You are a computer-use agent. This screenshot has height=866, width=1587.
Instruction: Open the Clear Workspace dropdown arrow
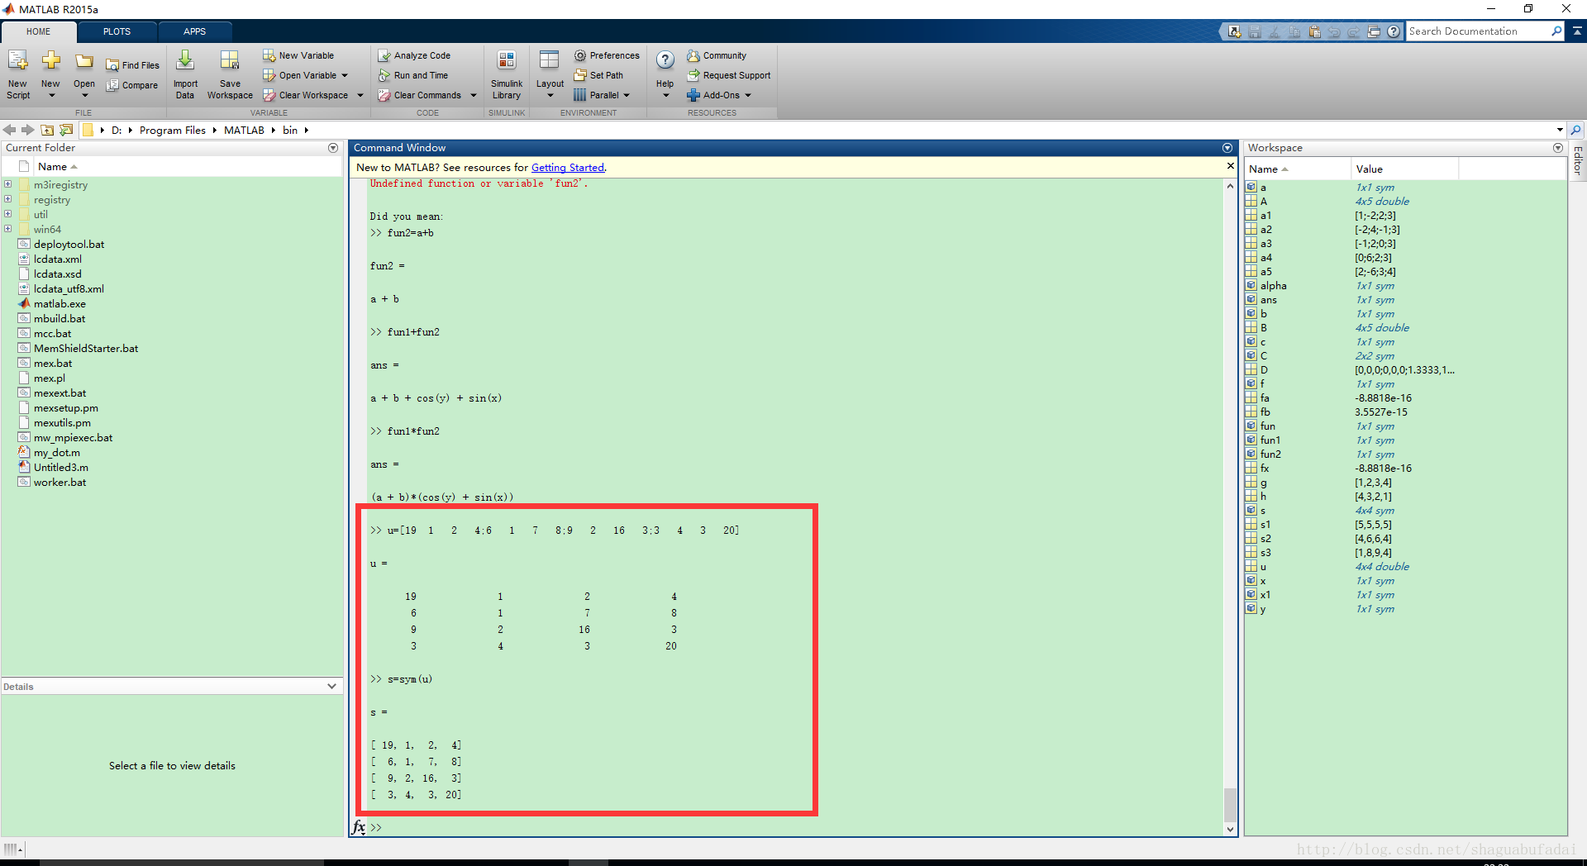click(x=360, y=95)
